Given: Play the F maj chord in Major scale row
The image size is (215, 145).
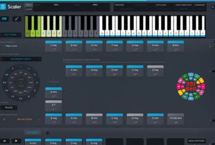Looking at the screenshot, I should [115, 46].
